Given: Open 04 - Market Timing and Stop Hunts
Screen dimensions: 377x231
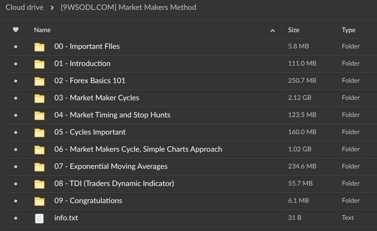Looking at the screenshot, I should (112, 115).
